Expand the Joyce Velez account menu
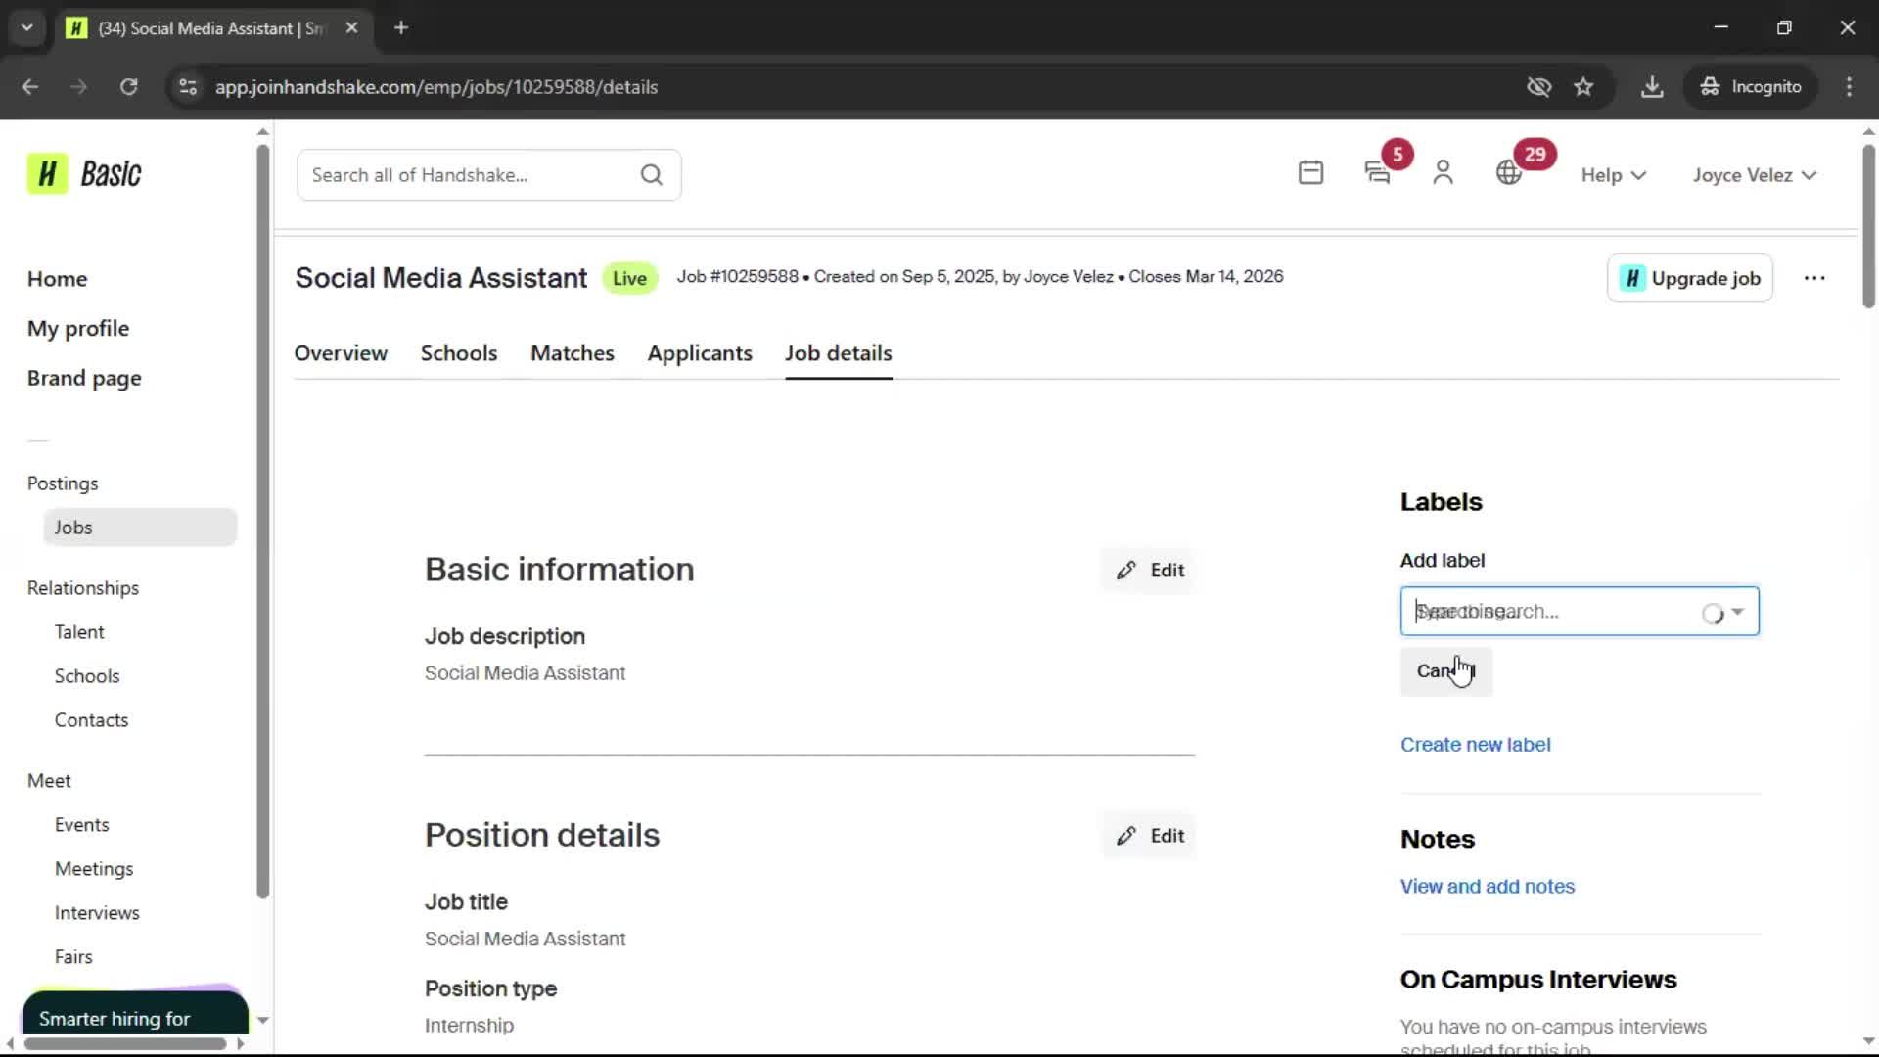This screenshot has width=1879, height=1057. click(x=1756, y=175)
